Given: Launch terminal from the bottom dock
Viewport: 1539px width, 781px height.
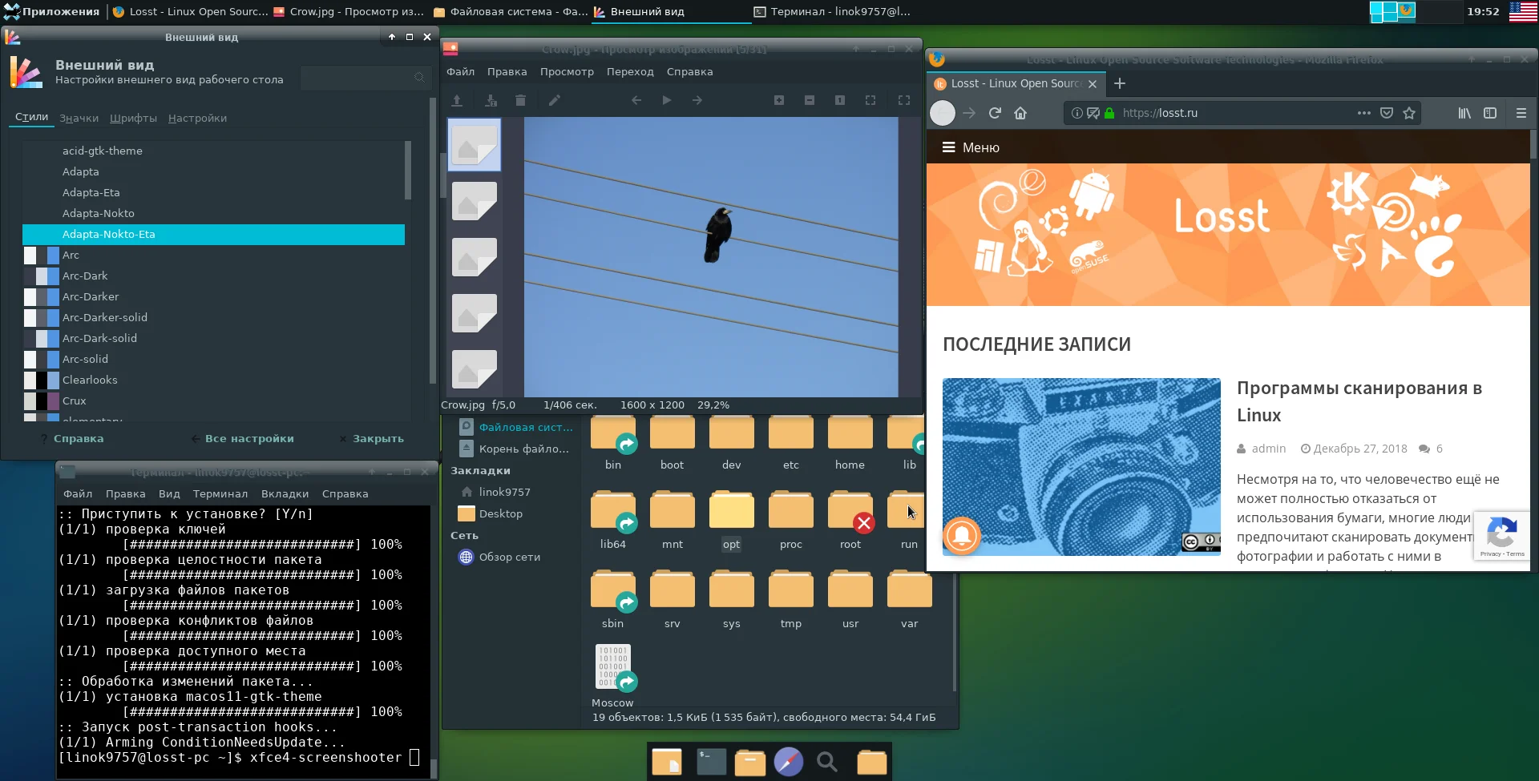Looking at the screenshot, I should coord(711,761).
